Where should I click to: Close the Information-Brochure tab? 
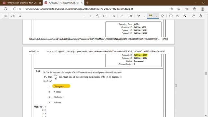click(x=40, y=3)
